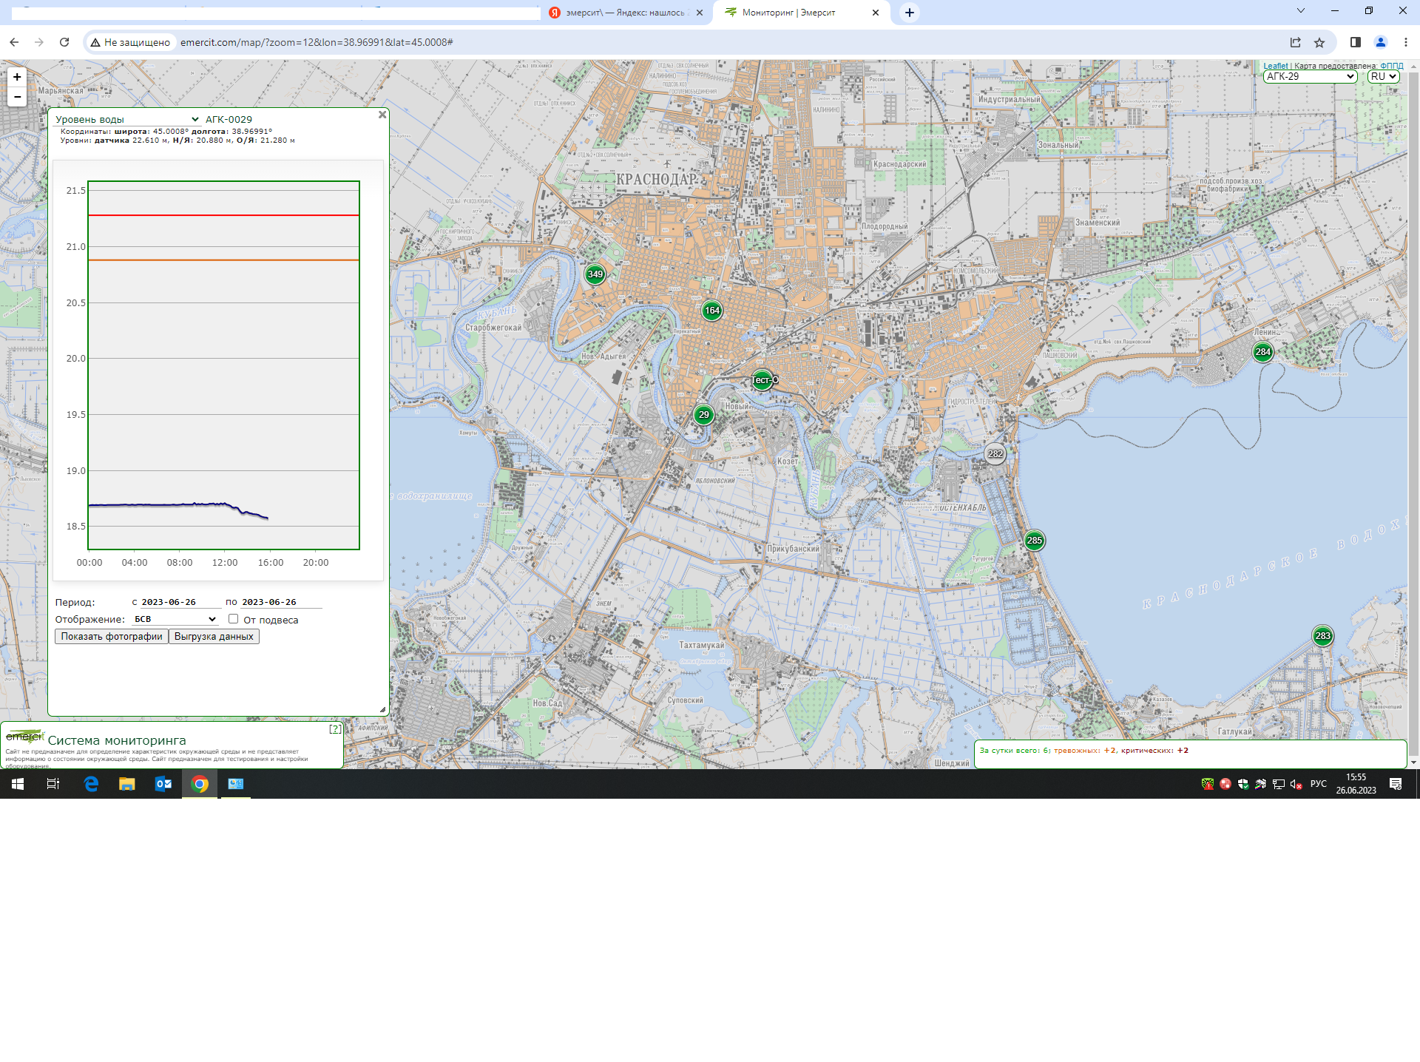
Task: Open station marker 285
Action: 1034,541
